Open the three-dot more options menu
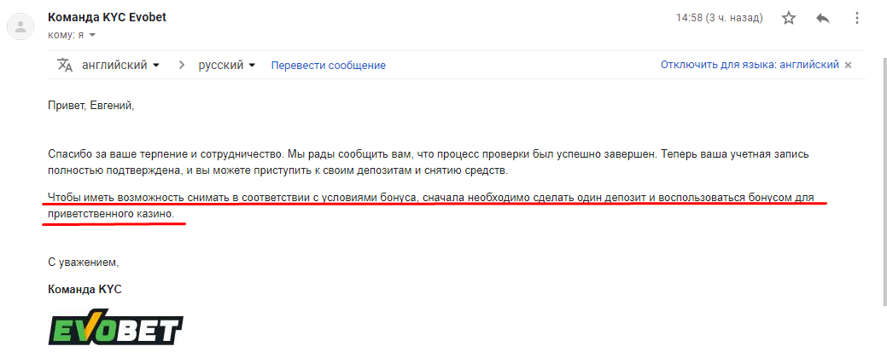The height and width of the screenshot is (352, 887). tap(856, 18)
